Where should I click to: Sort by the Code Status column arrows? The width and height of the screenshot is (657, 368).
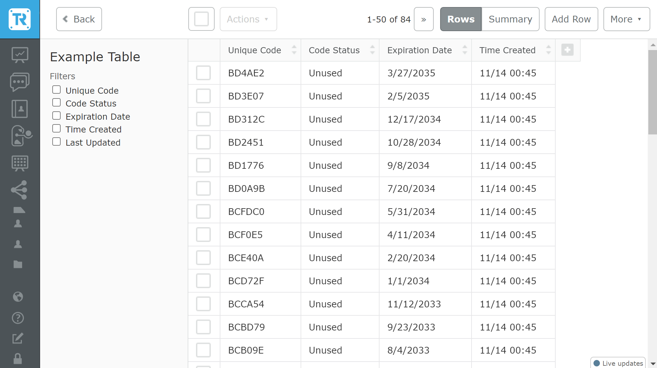372,50
